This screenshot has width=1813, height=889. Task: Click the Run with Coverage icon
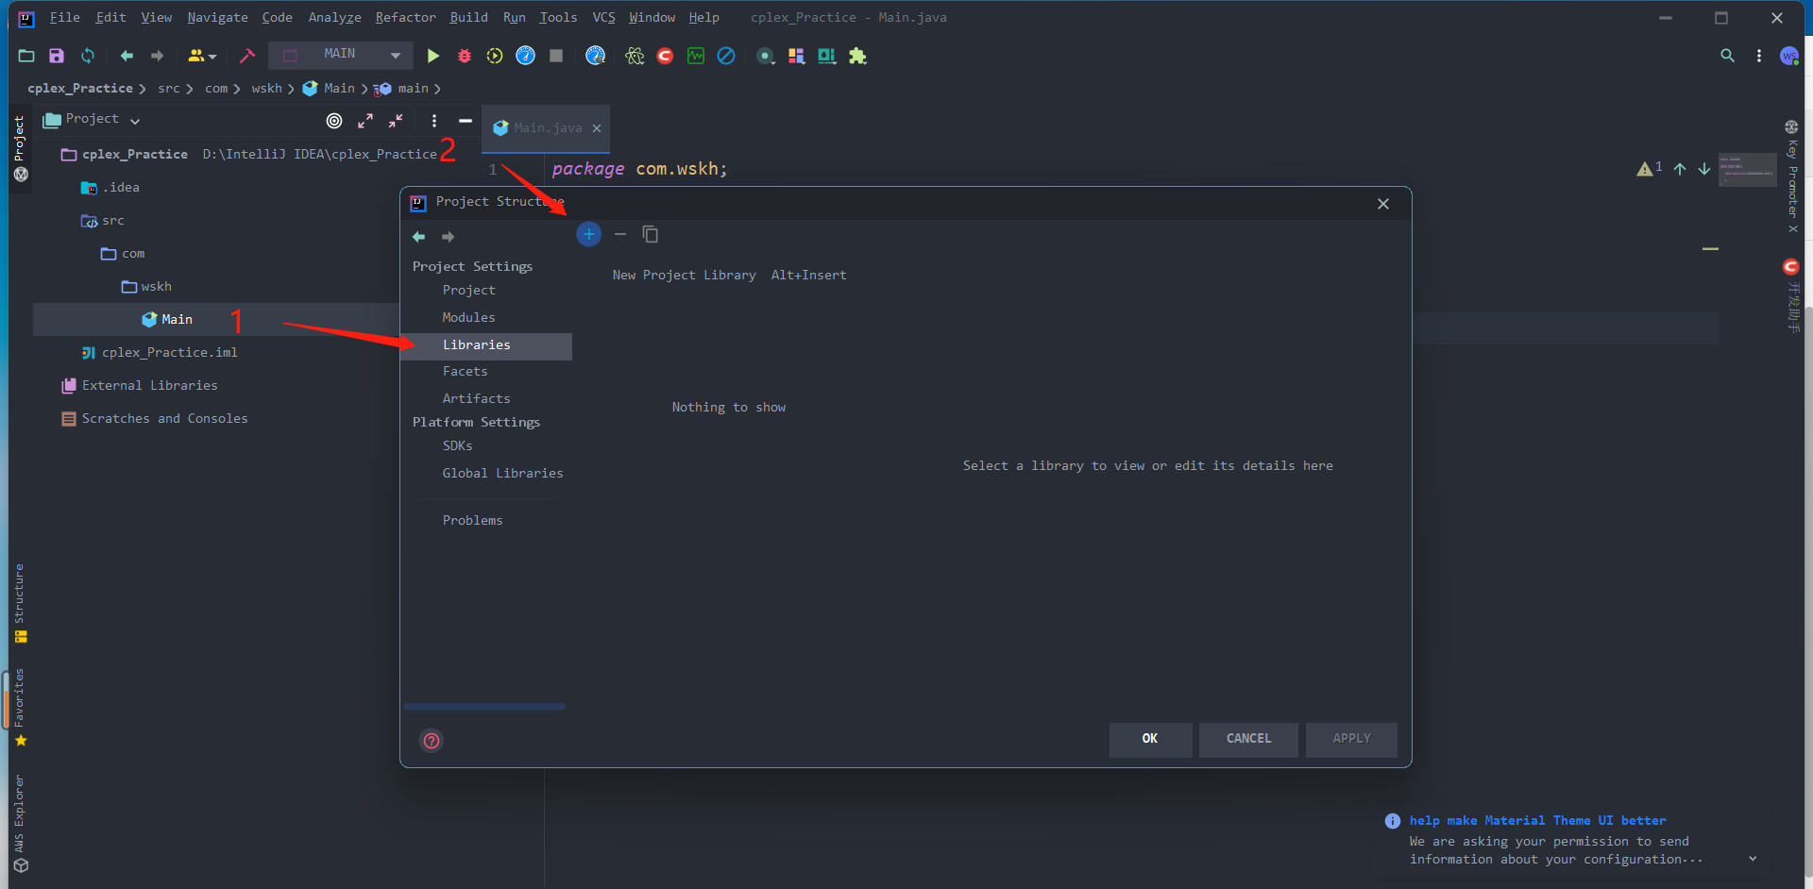pos(495,56)
